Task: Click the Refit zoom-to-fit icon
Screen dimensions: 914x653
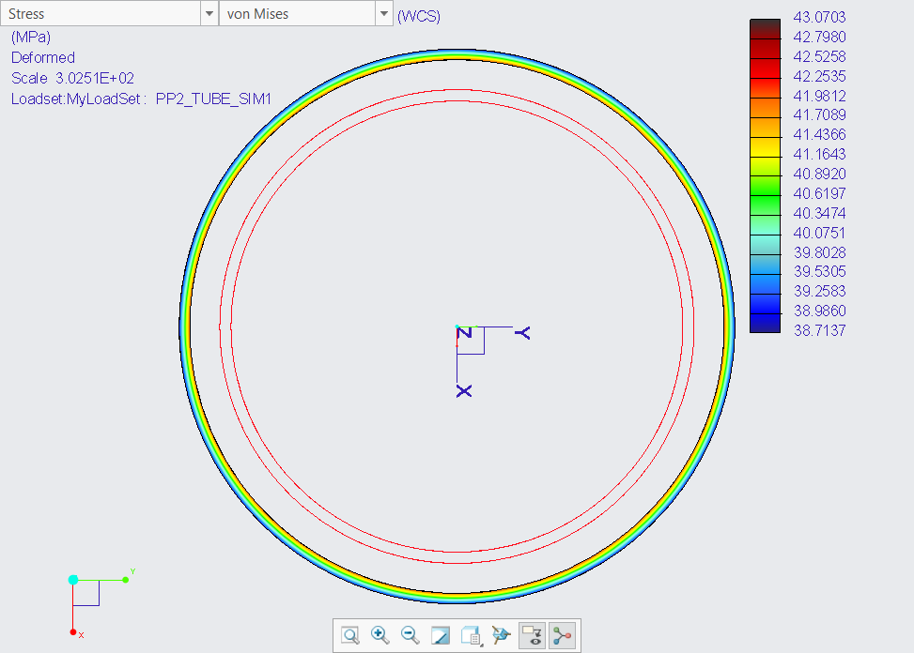Action: [350, 635]
